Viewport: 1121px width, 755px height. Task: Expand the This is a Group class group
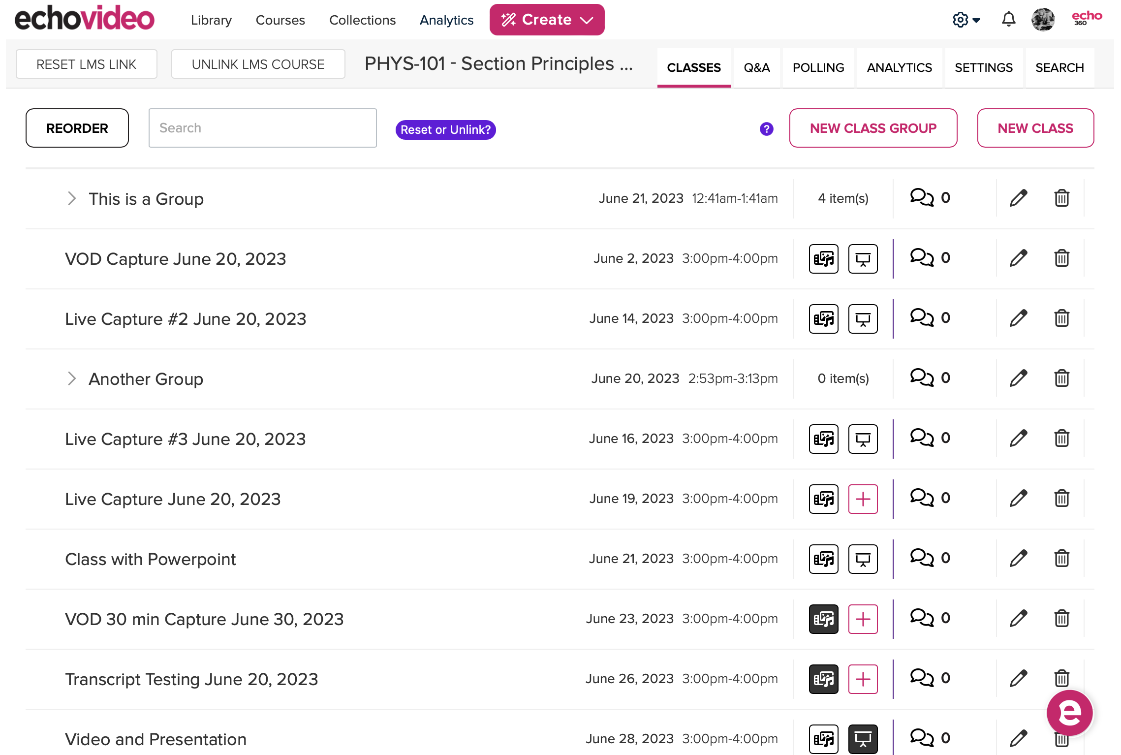(x=71, y=198)
